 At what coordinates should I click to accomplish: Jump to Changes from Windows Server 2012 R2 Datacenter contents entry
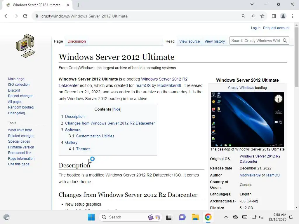click(110, 123)
